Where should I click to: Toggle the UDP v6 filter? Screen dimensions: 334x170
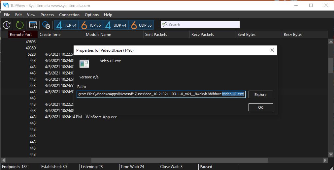pos(141,25)
